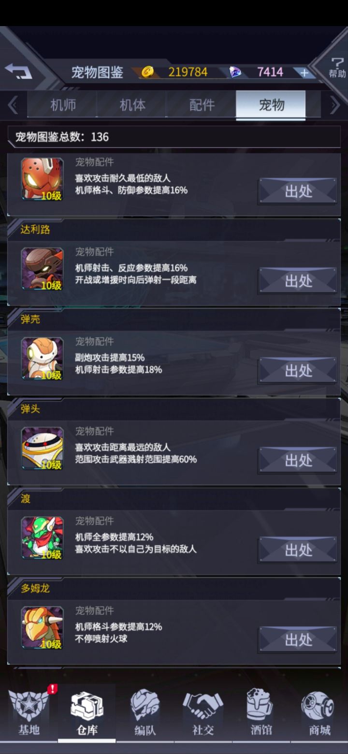Viewport: 348px width, 754px height.
Task: Open 酒馆 in the bottom bar
Action: [261, 712]
